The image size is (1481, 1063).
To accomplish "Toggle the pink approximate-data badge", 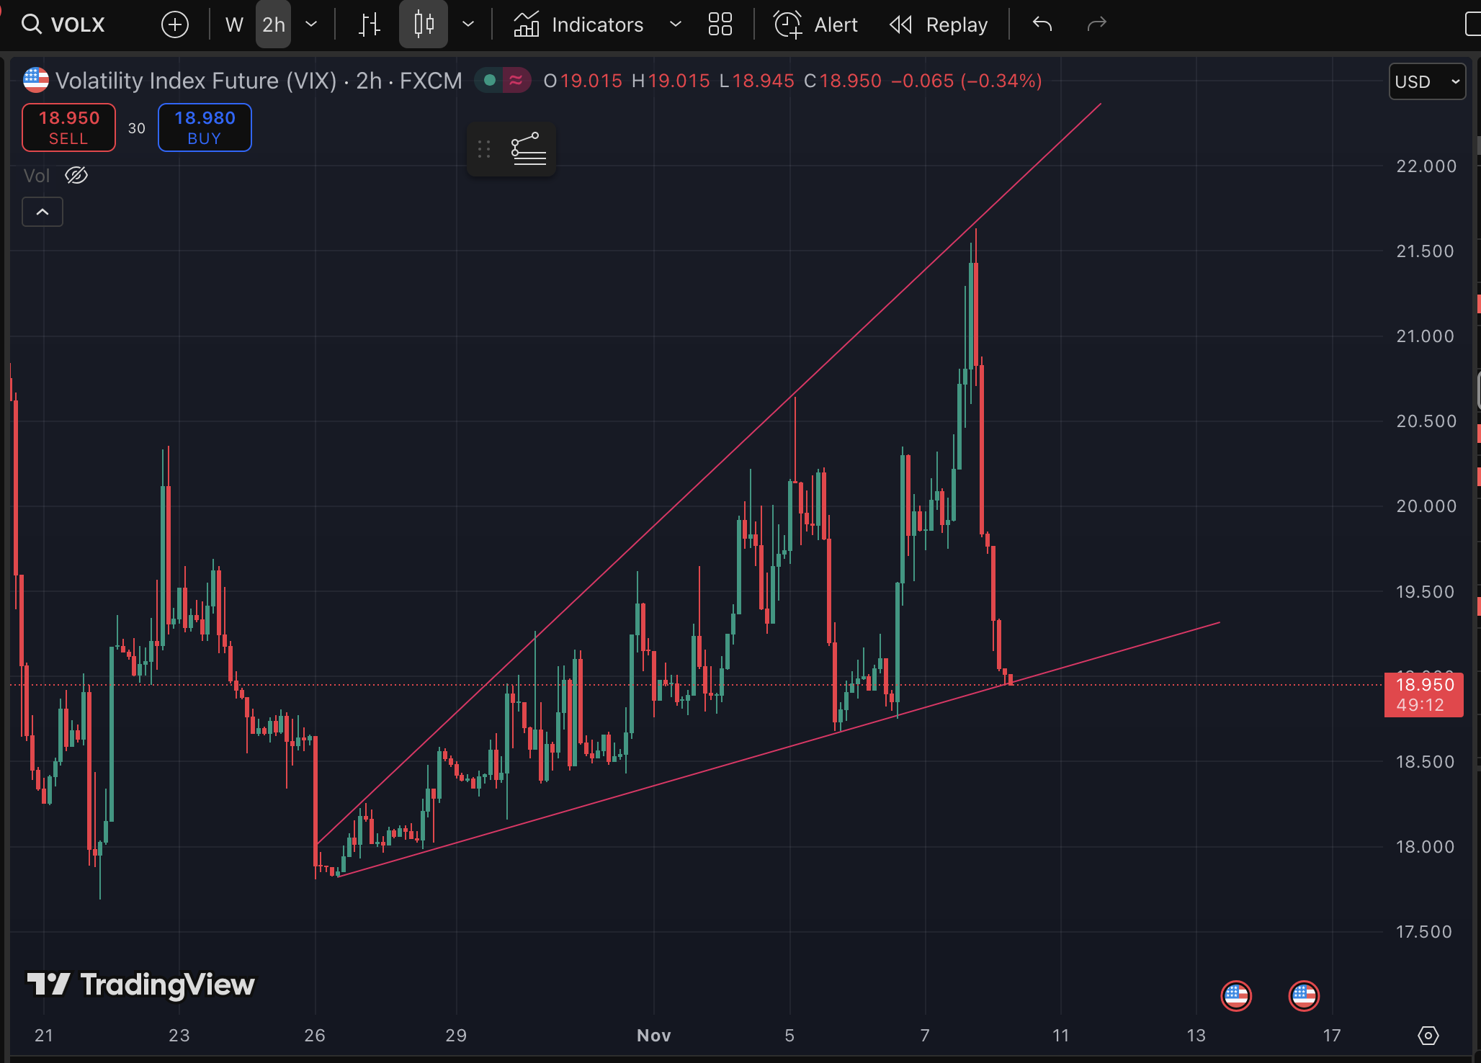I will pyautogui.click(x=516, y=81).
